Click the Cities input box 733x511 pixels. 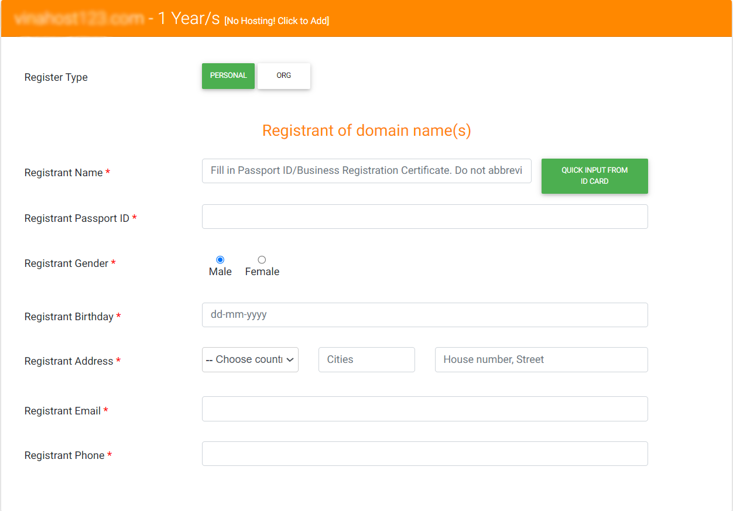[x=366, y=359]
